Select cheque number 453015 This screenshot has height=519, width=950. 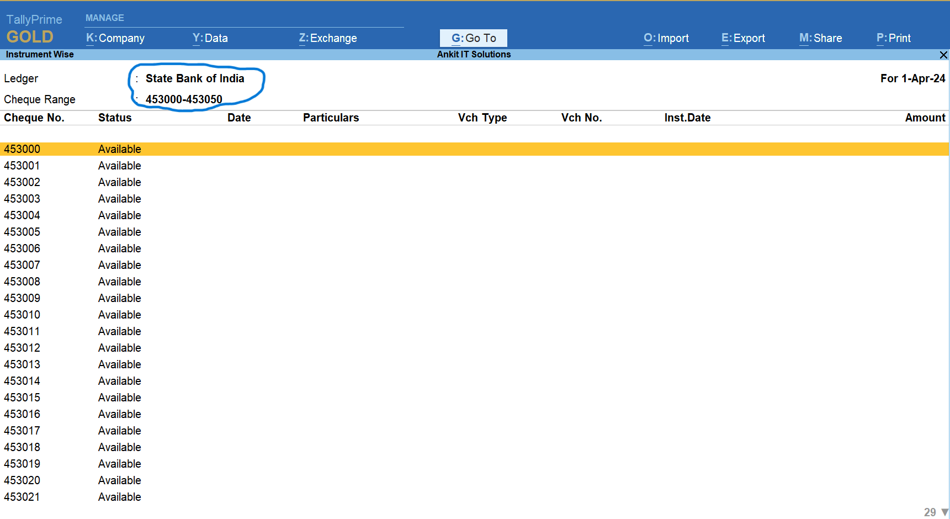point(22,398)
